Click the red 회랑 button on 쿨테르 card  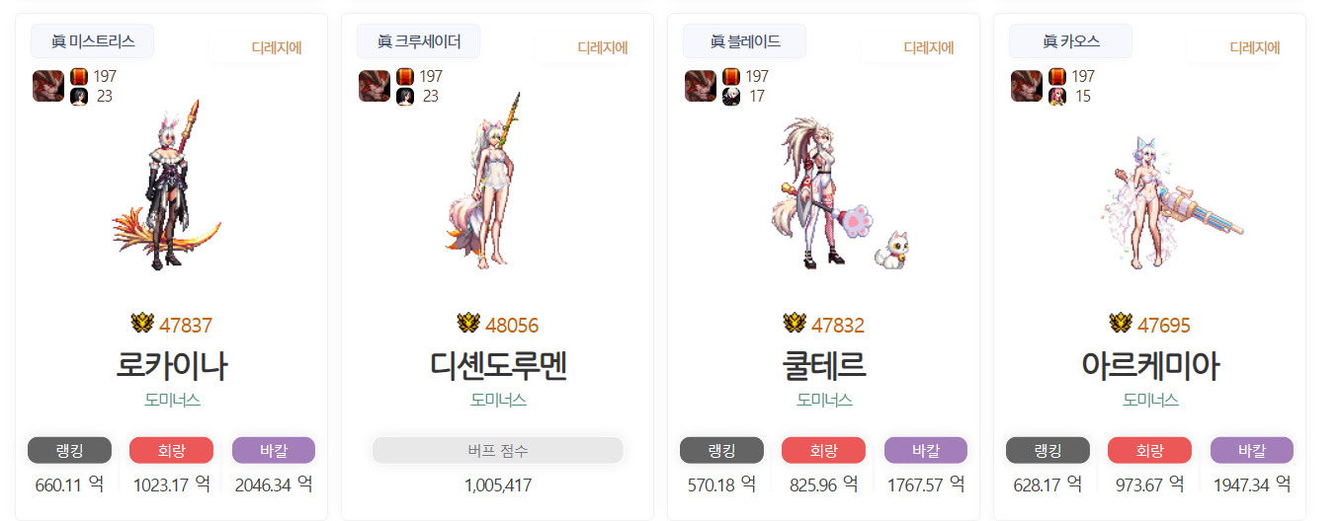823,451
